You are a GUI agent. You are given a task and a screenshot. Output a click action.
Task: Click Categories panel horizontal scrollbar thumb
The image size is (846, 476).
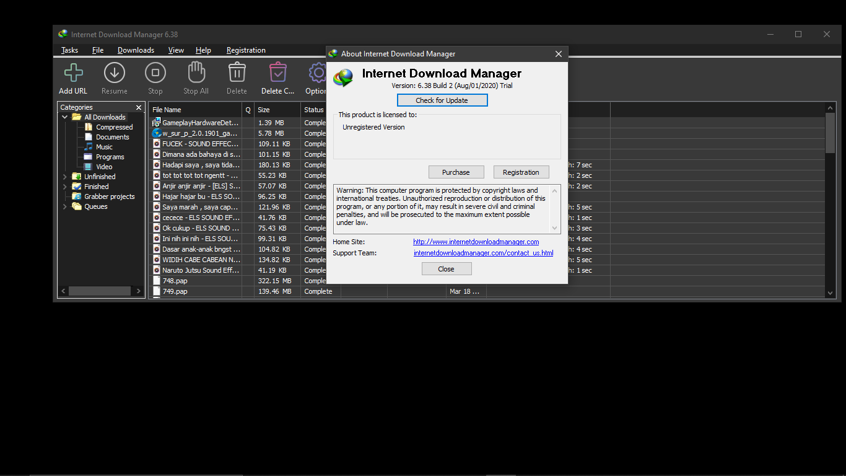[x=100, y=291]
